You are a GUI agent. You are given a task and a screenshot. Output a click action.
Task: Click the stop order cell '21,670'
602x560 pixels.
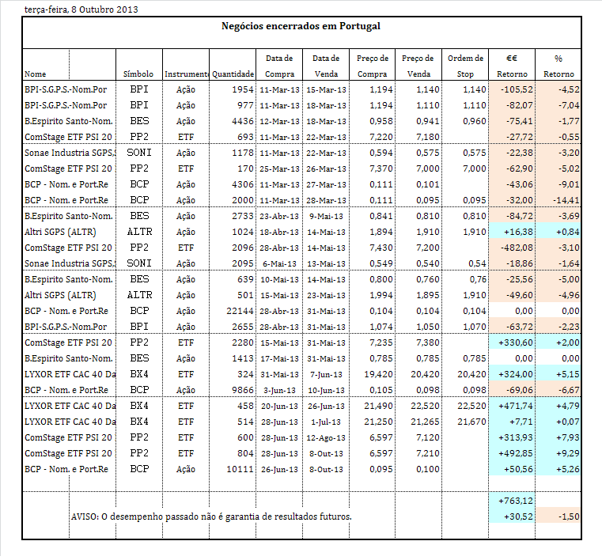pyautogui.click(x=471, y=422)
